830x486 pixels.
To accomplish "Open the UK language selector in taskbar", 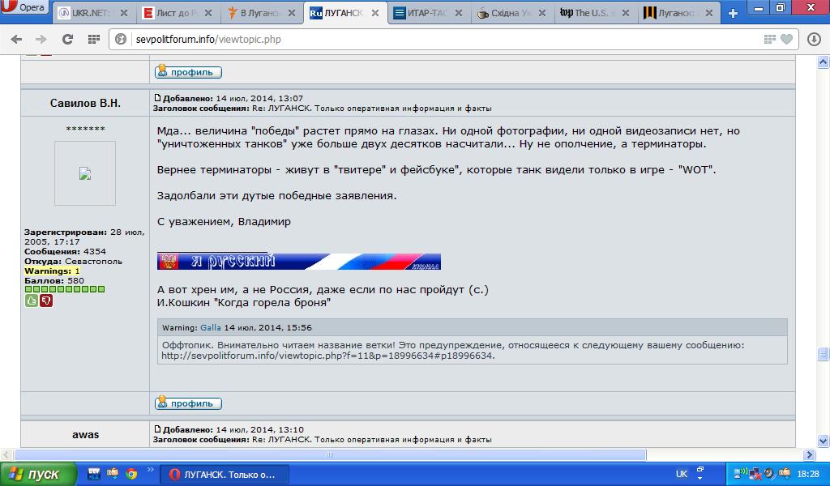I will [682, 474].
